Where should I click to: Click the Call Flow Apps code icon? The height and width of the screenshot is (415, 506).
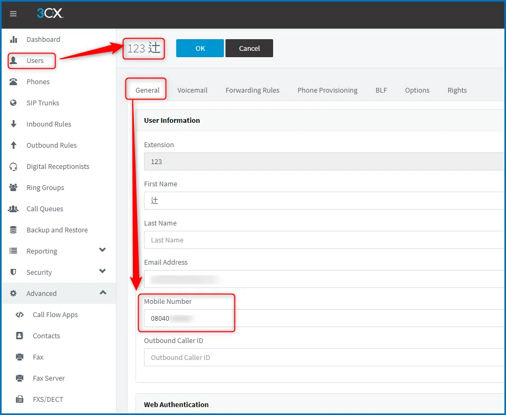click(20, 314)
